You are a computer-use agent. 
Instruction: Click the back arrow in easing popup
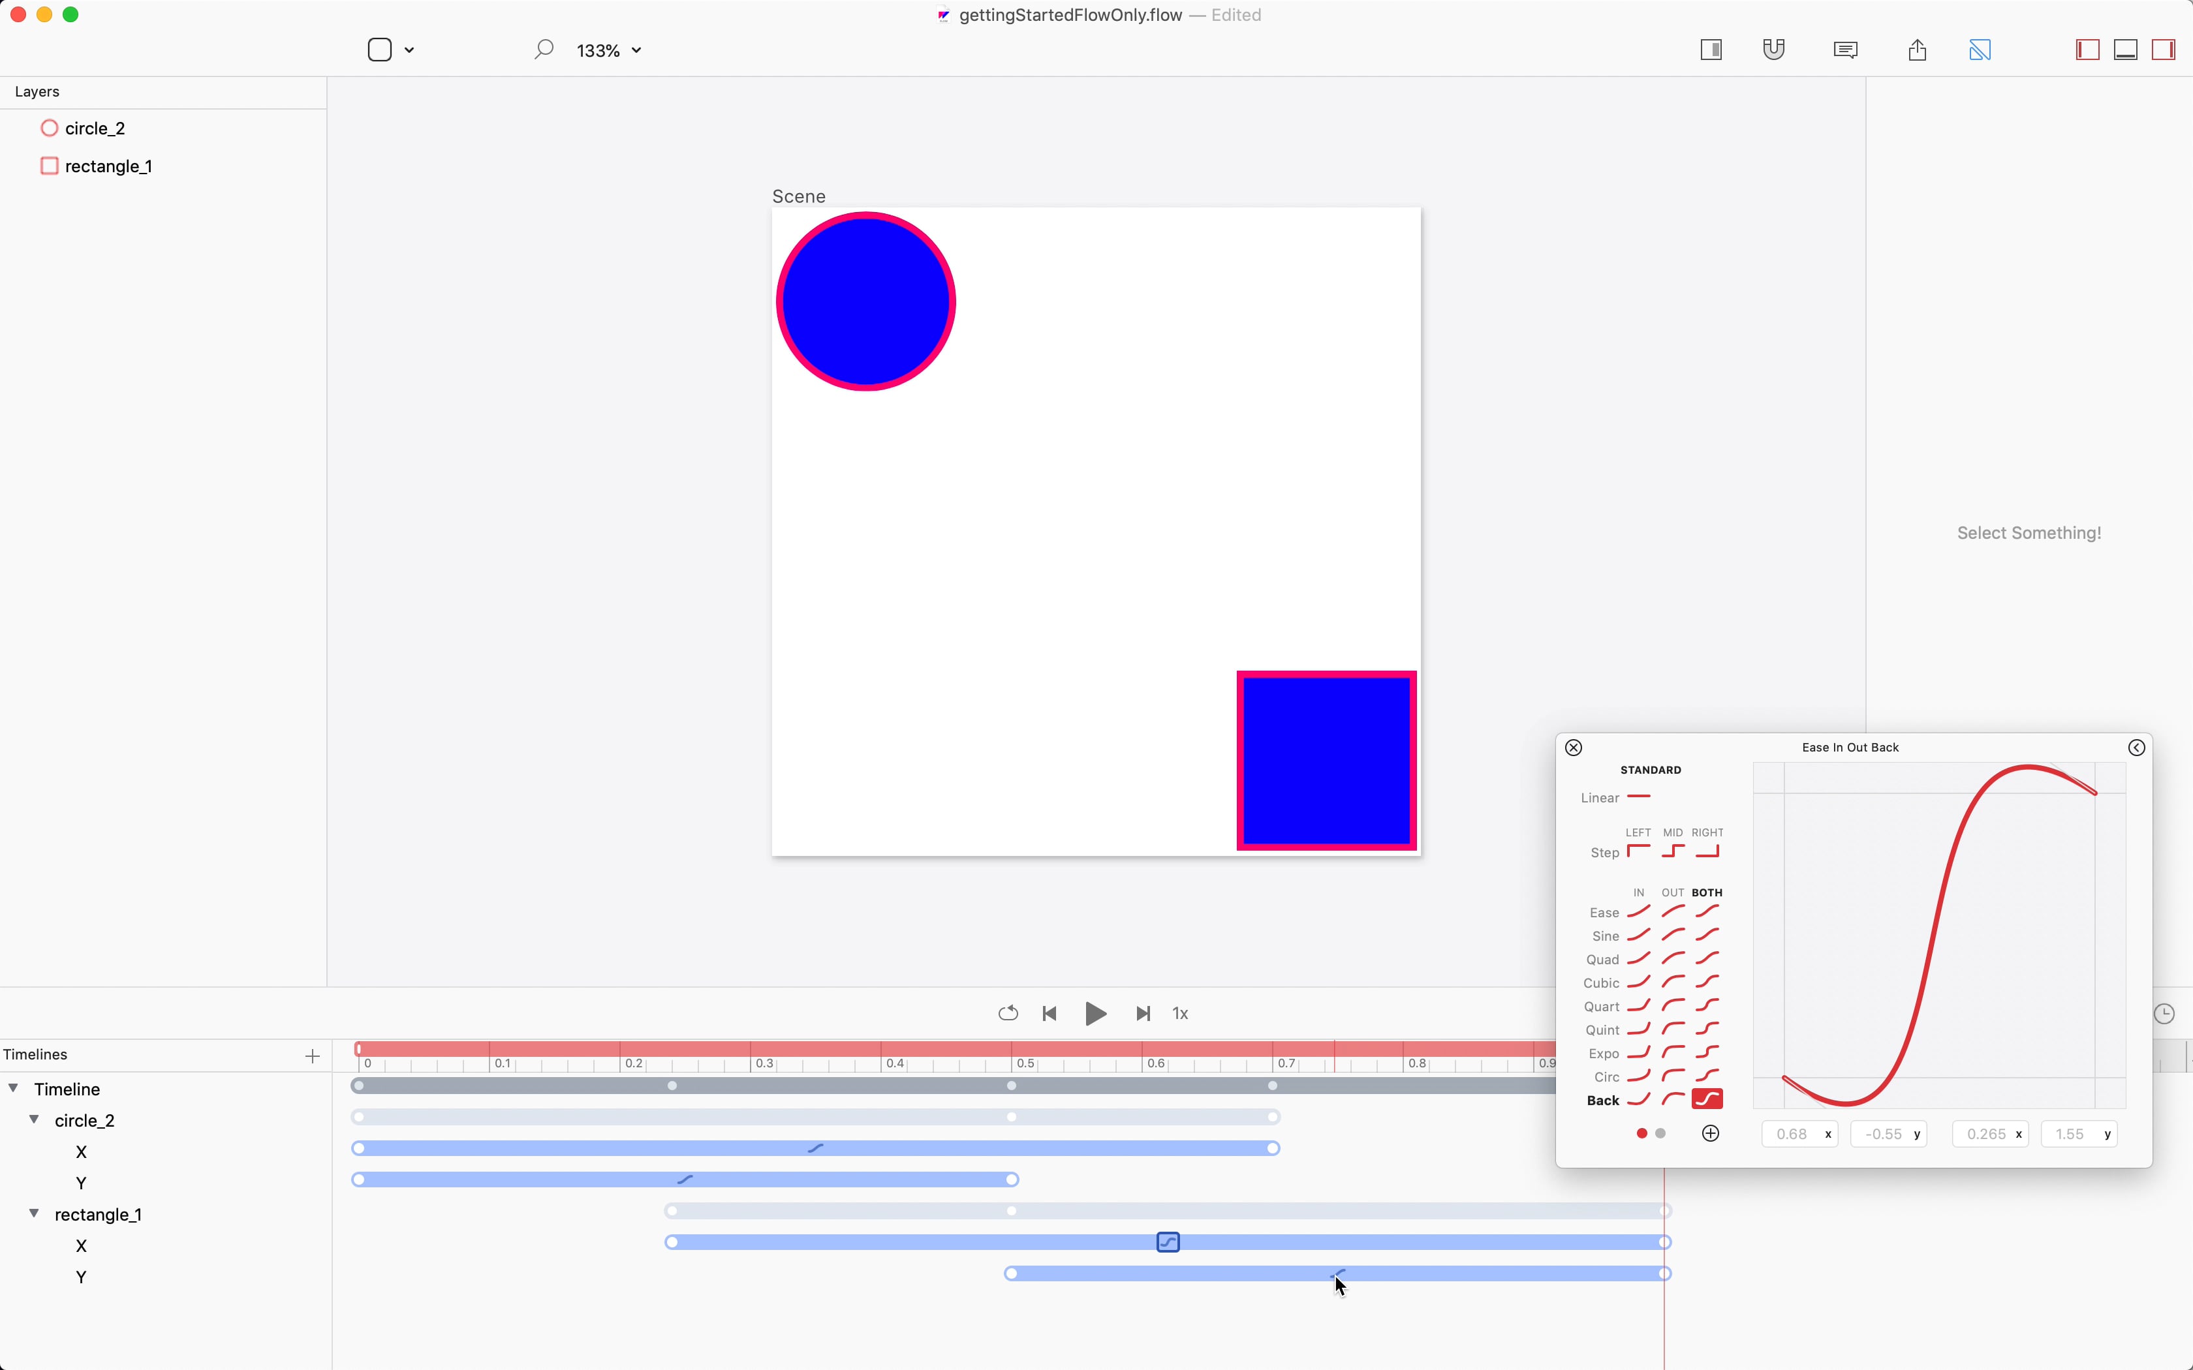[x=2137, y=748]
